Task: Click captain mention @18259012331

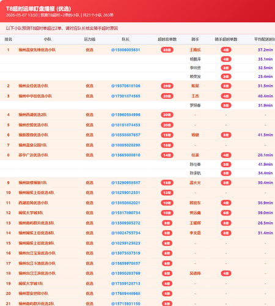Action: (126, 193)
